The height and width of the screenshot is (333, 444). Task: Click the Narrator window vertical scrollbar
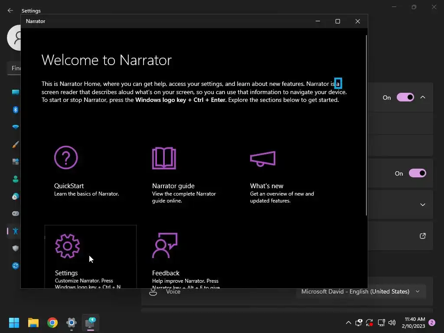point(366,125)
